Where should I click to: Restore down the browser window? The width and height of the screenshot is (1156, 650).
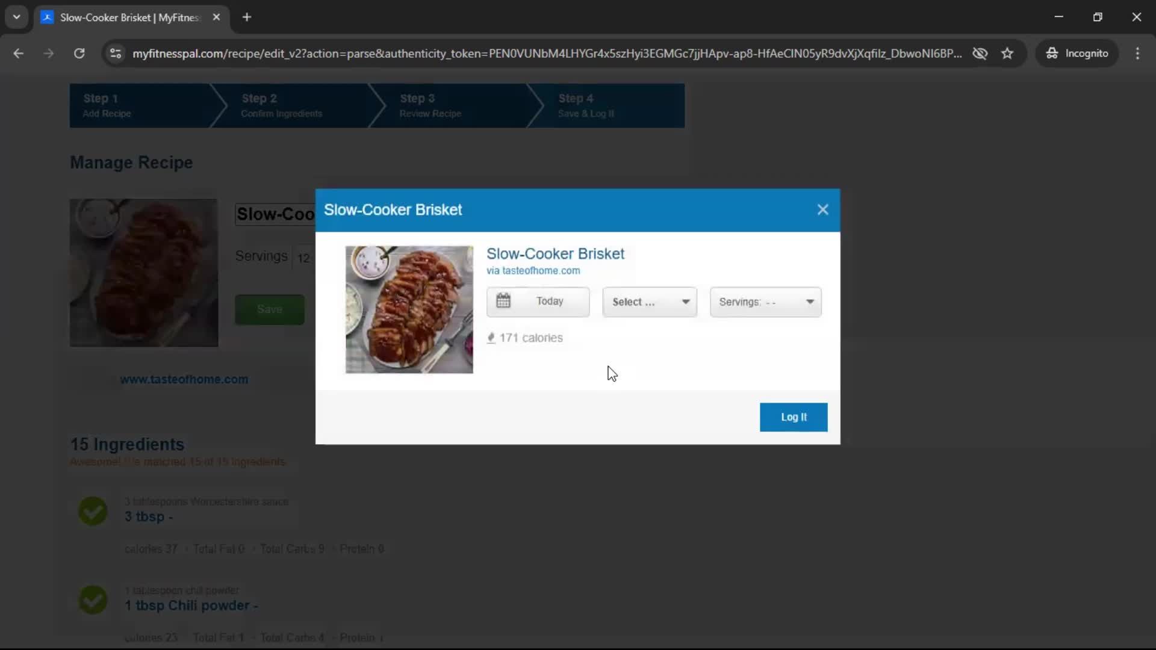point(1098,17)
